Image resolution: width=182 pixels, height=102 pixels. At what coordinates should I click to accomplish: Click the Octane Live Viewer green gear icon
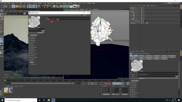tap(5, 14)
